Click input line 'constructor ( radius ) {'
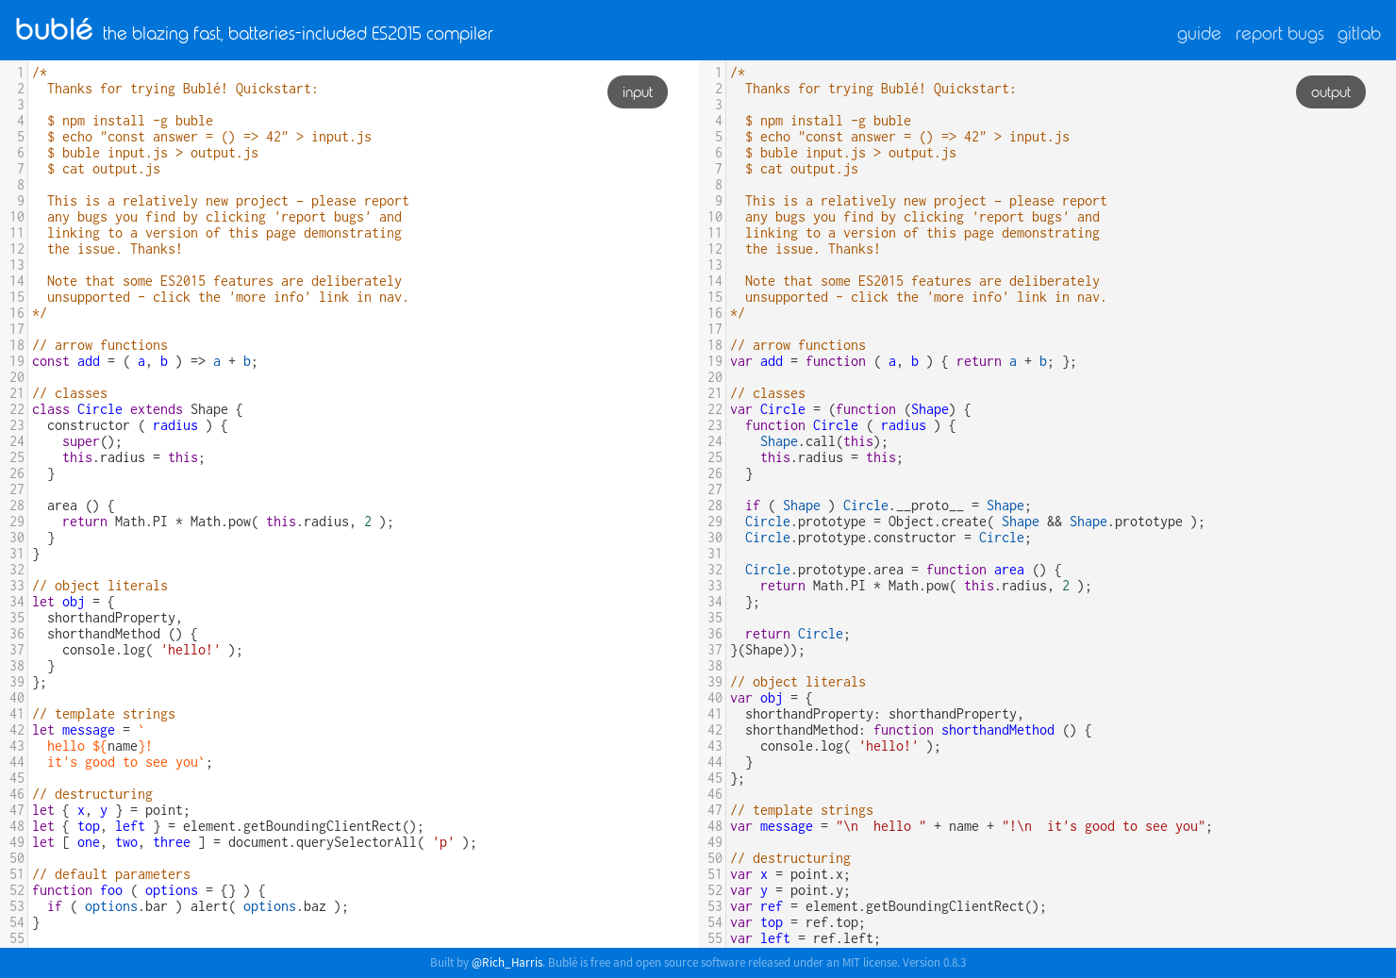The height and width of the screenshot is (978, 1396). pos(138,425)
